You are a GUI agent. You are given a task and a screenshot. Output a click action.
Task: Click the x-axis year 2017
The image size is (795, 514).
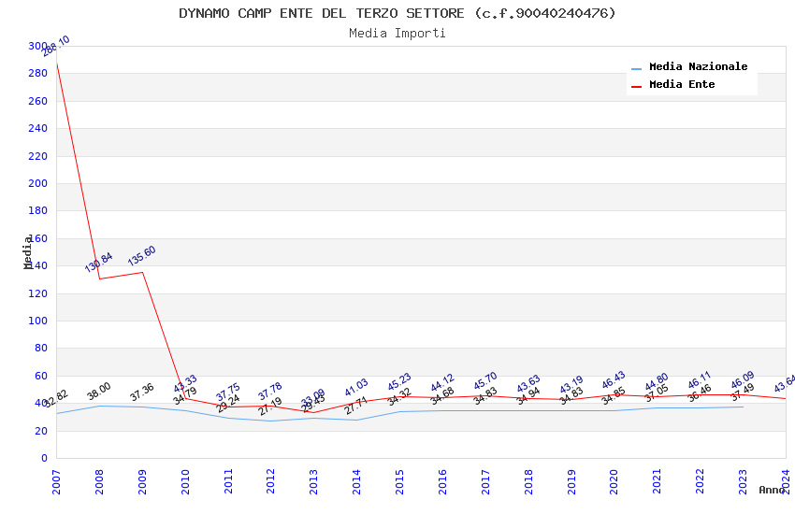coord(485,481)
